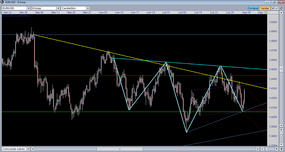Click the application logo icon in title bar
The width and height of the screenshot is (285, 152).
point(2,2)
